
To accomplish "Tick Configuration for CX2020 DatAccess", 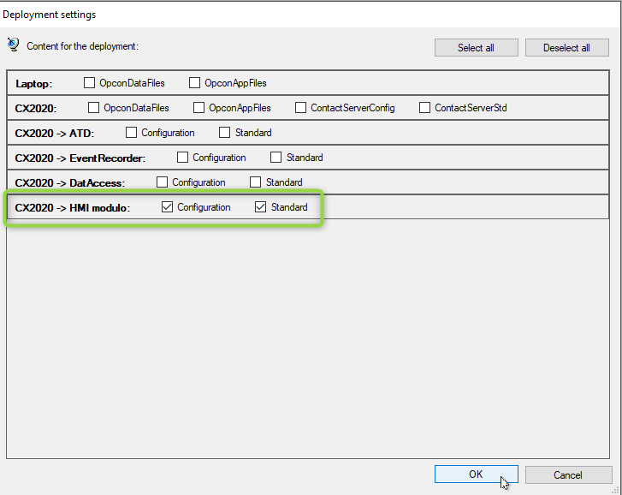I will coord(162,182).
